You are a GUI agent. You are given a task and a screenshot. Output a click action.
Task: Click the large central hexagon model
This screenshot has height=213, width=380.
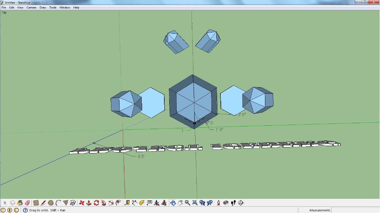pos(193,102)
